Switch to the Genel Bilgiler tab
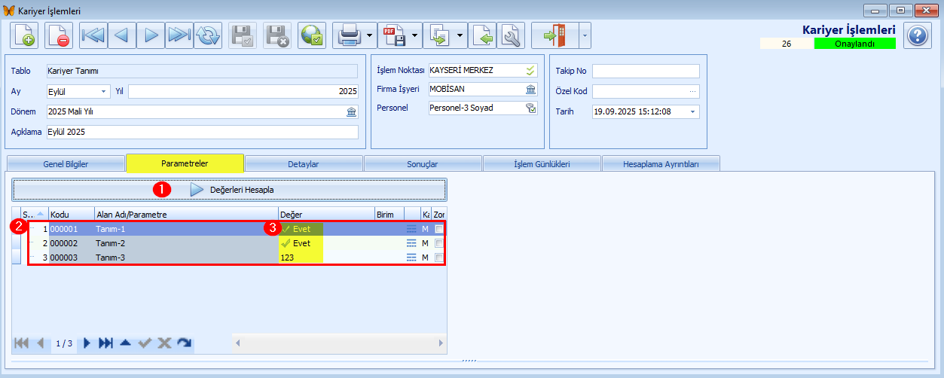Screen dimensions: 944x378 [66, 163]
